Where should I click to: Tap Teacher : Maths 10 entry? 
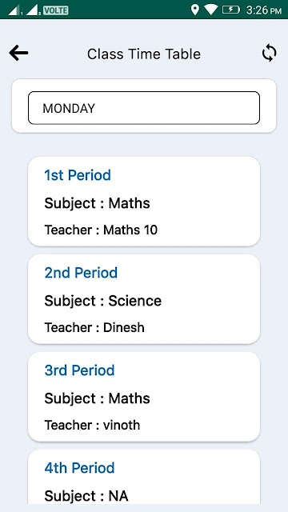point(101,230)
